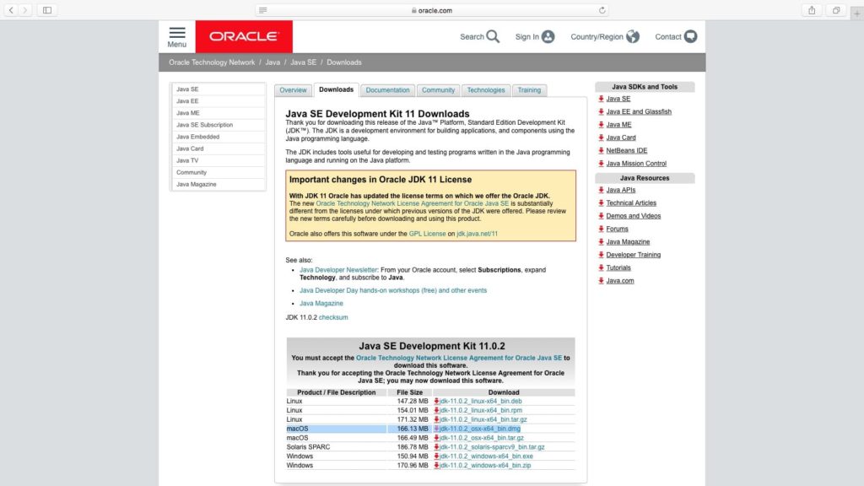Download jdk-11.0.2_linux-x64_bin.tar.gz

point(483,419)
